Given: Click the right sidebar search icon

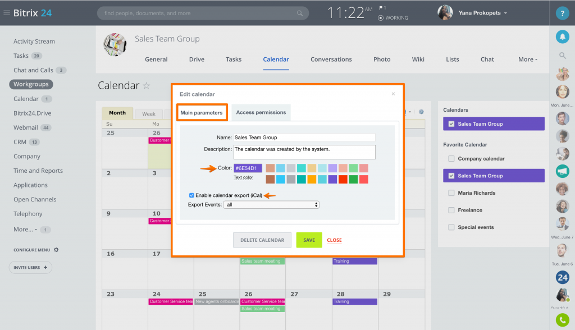Looking at the screenshot, I should [x=562, y=56].
